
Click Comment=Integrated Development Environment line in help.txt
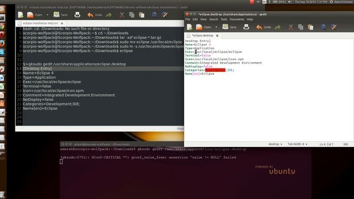[x=69, y=95]
